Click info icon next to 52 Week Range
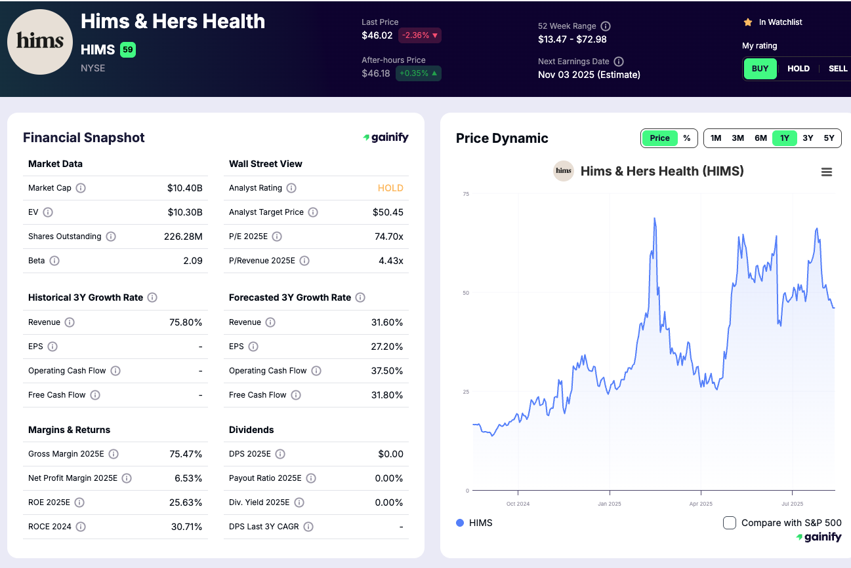851x568 pixels. tap(606, 26)
